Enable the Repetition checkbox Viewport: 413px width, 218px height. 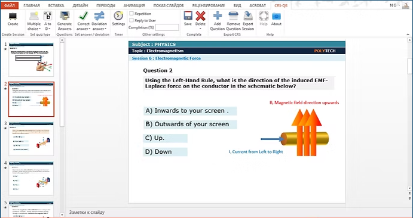(x=131, y=13)
